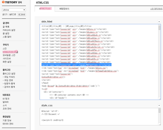Open 모바일웹 스킨 menu item

tap(9, 55)
